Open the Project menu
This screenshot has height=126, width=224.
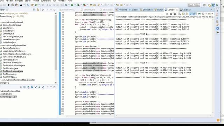point(36,1)
